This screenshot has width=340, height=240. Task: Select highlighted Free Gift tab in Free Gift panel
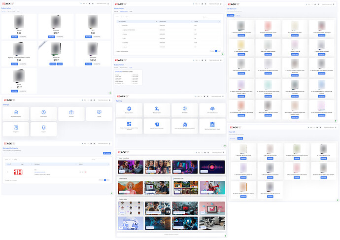(x=240, y=138)
